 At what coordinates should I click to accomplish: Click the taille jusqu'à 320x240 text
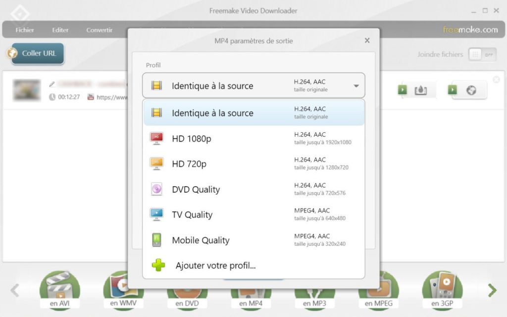pyautogui.click(x=320, y=244)
